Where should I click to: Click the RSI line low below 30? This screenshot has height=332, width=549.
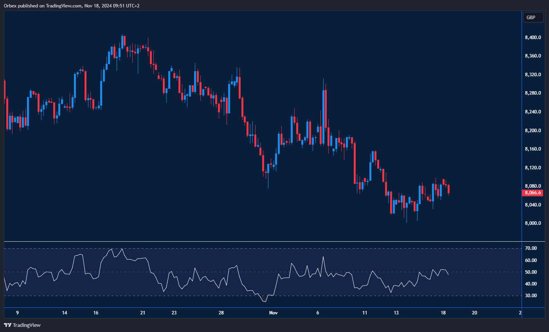pyautogui.click(x=264, y=301)
